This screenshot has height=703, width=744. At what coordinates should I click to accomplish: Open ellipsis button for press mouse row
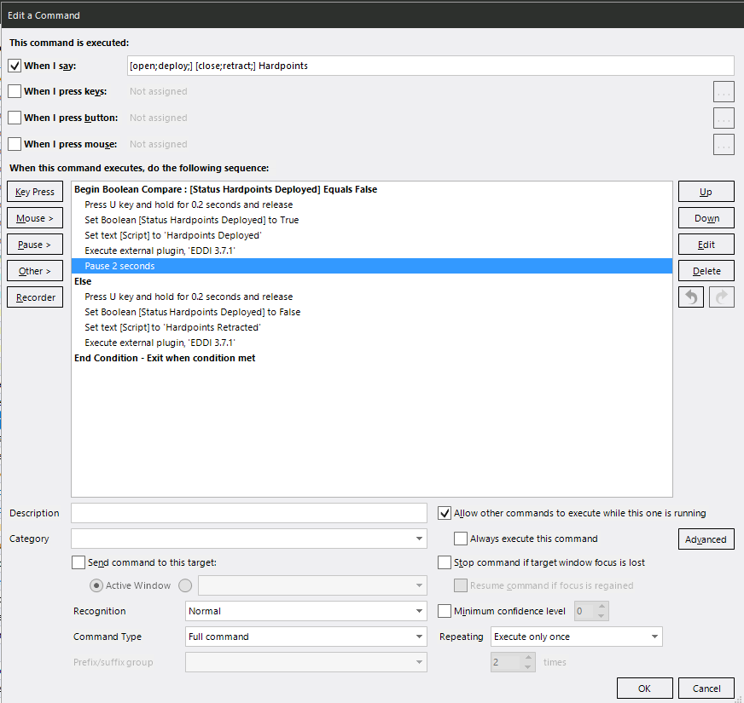coord(724,145)
